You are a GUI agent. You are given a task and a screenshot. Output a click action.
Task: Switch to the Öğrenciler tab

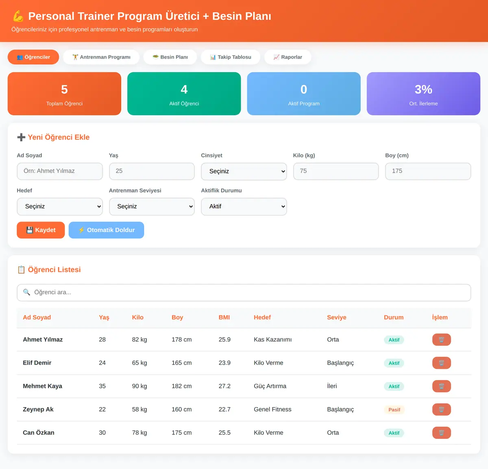coord(33,57)
